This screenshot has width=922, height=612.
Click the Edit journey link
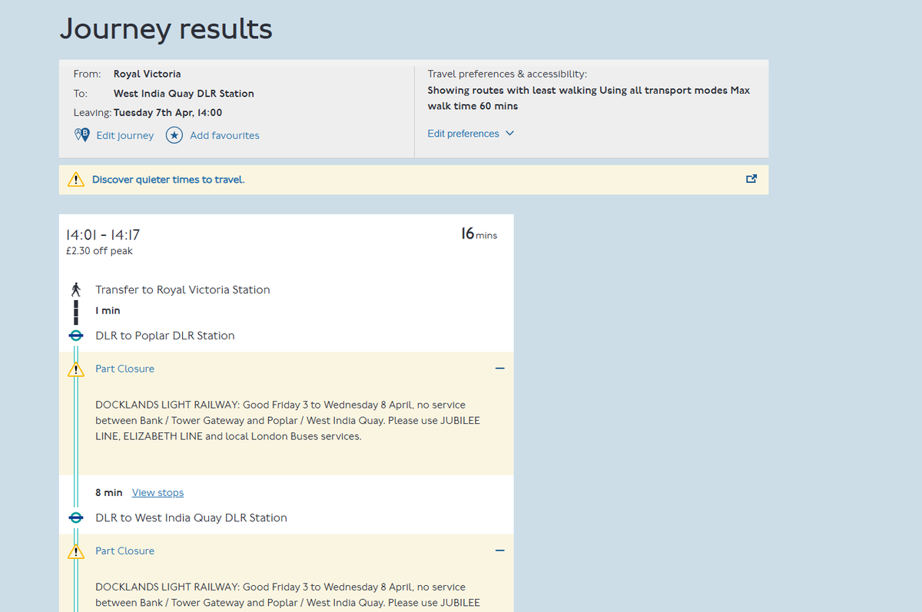(x=124, y=135)
